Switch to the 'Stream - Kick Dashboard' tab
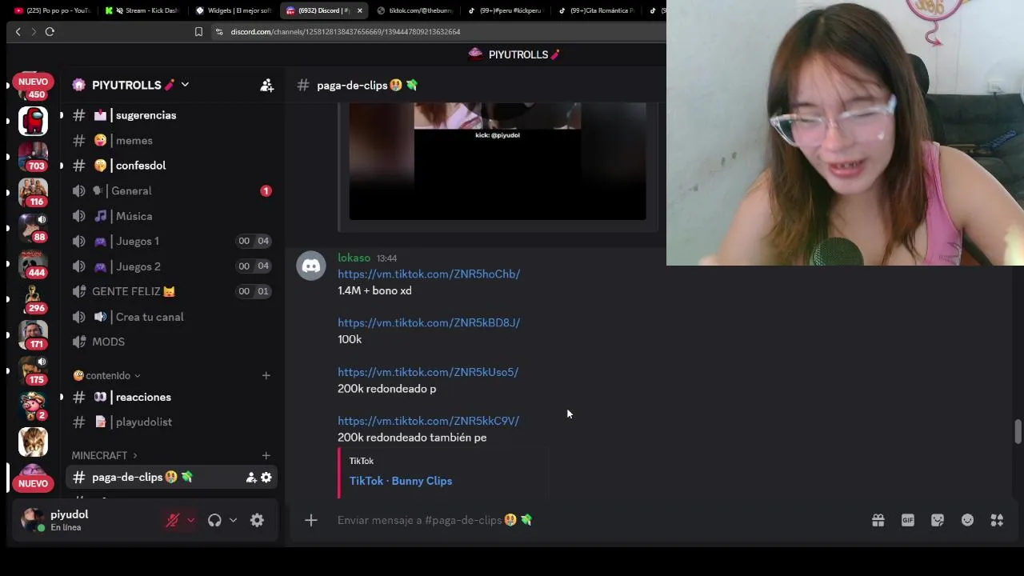The image size is (1024, 576). [142, 10]
